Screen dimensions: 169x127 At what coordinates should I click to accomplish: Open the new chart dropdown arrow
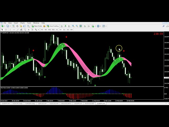point(5,26)
